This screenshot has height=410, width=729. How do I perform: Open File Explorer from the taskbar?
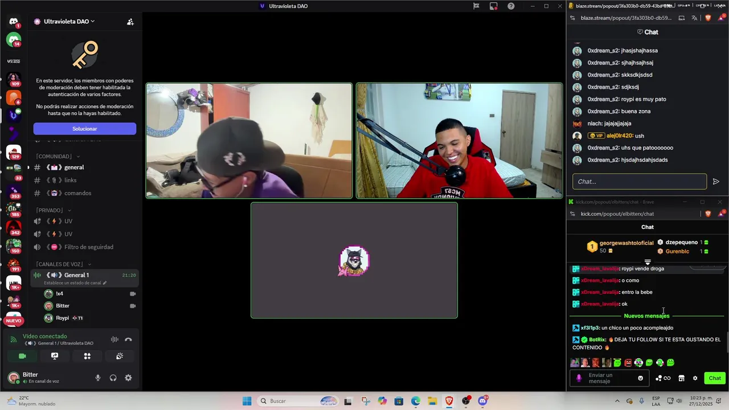(x=432, y=401)
